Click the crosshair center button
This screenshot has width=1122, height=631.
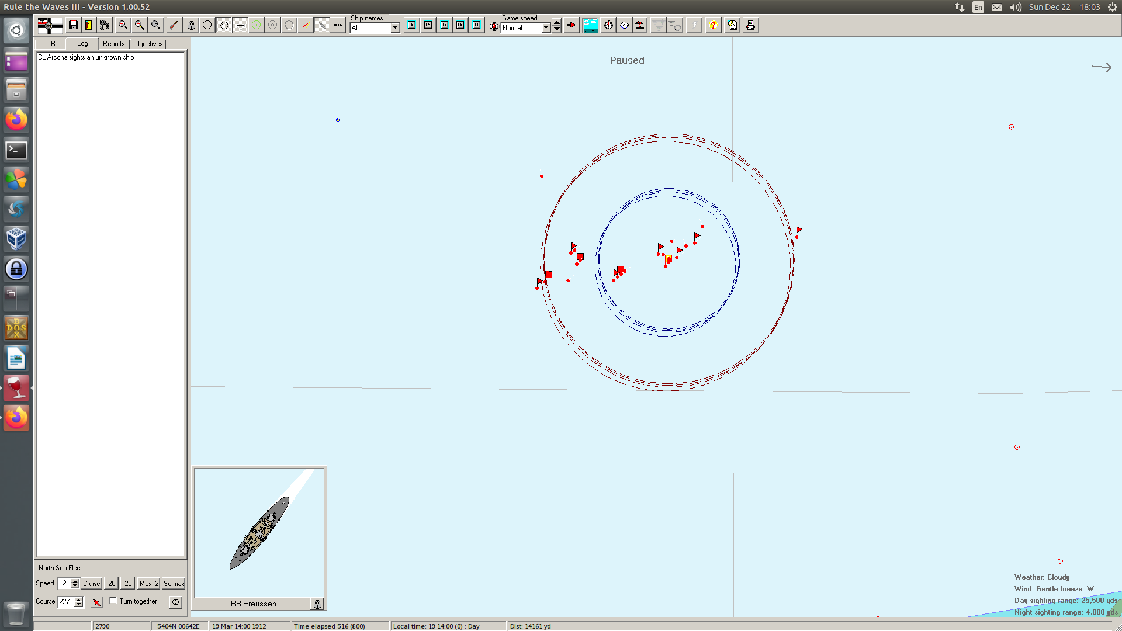(x=176, y=602)
